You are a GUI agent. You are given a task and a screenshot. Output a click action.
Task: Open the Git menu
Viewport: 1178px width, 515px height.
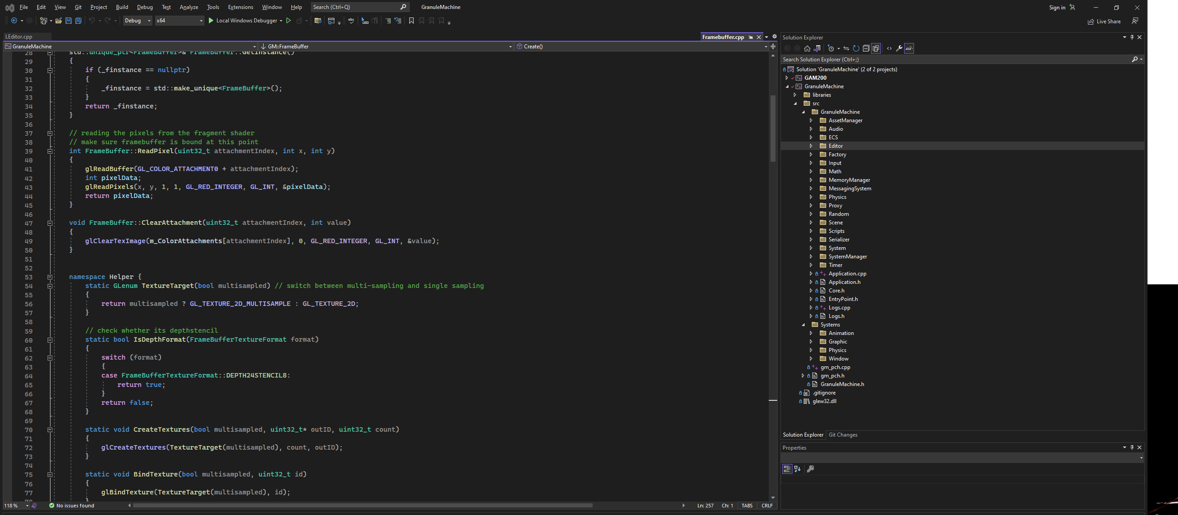(x=78, y=7)
